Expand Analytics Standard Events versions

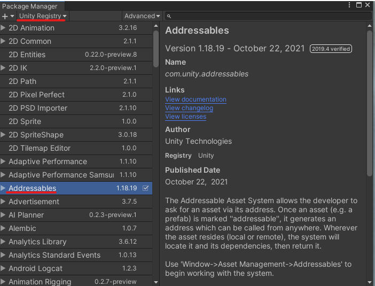pyautogui.click(x=3, y=255)
